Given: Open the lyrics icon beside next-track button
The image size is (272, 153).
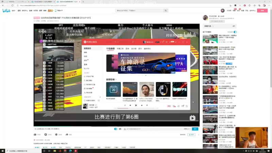Looking at the screenshot, I should 147,105.
